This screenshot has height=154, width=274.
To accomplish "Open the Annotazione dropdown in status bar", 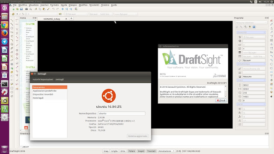I will (x=167, y=151).
